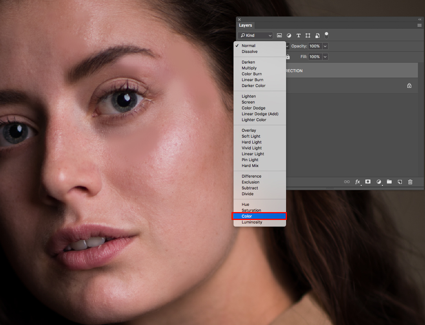The height and width of the screenshot is (325, 425).
Task: Filter for adjustment layers with the half-circle icon
Action: (x=289, y=35)
